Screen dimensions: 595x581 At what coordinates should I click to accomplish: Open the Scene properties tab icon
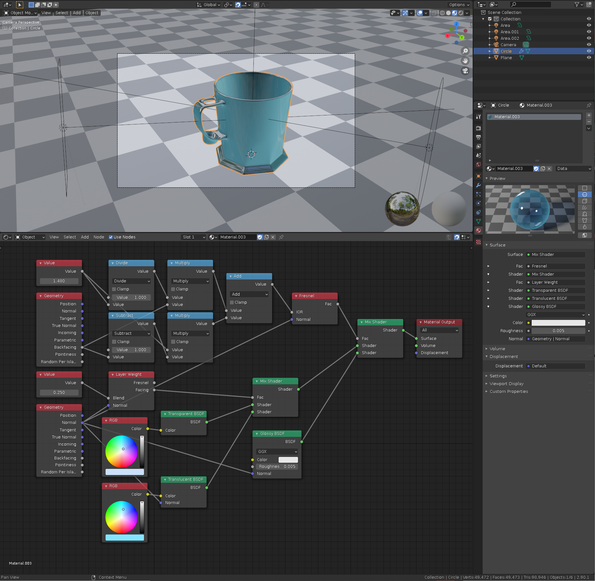click(x=478, y=155)
